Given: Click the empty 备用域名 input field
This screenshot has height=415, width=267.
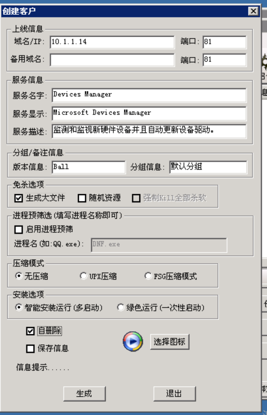Looking at the screenshot, I should pyautogui.click(x=112, y=60).
